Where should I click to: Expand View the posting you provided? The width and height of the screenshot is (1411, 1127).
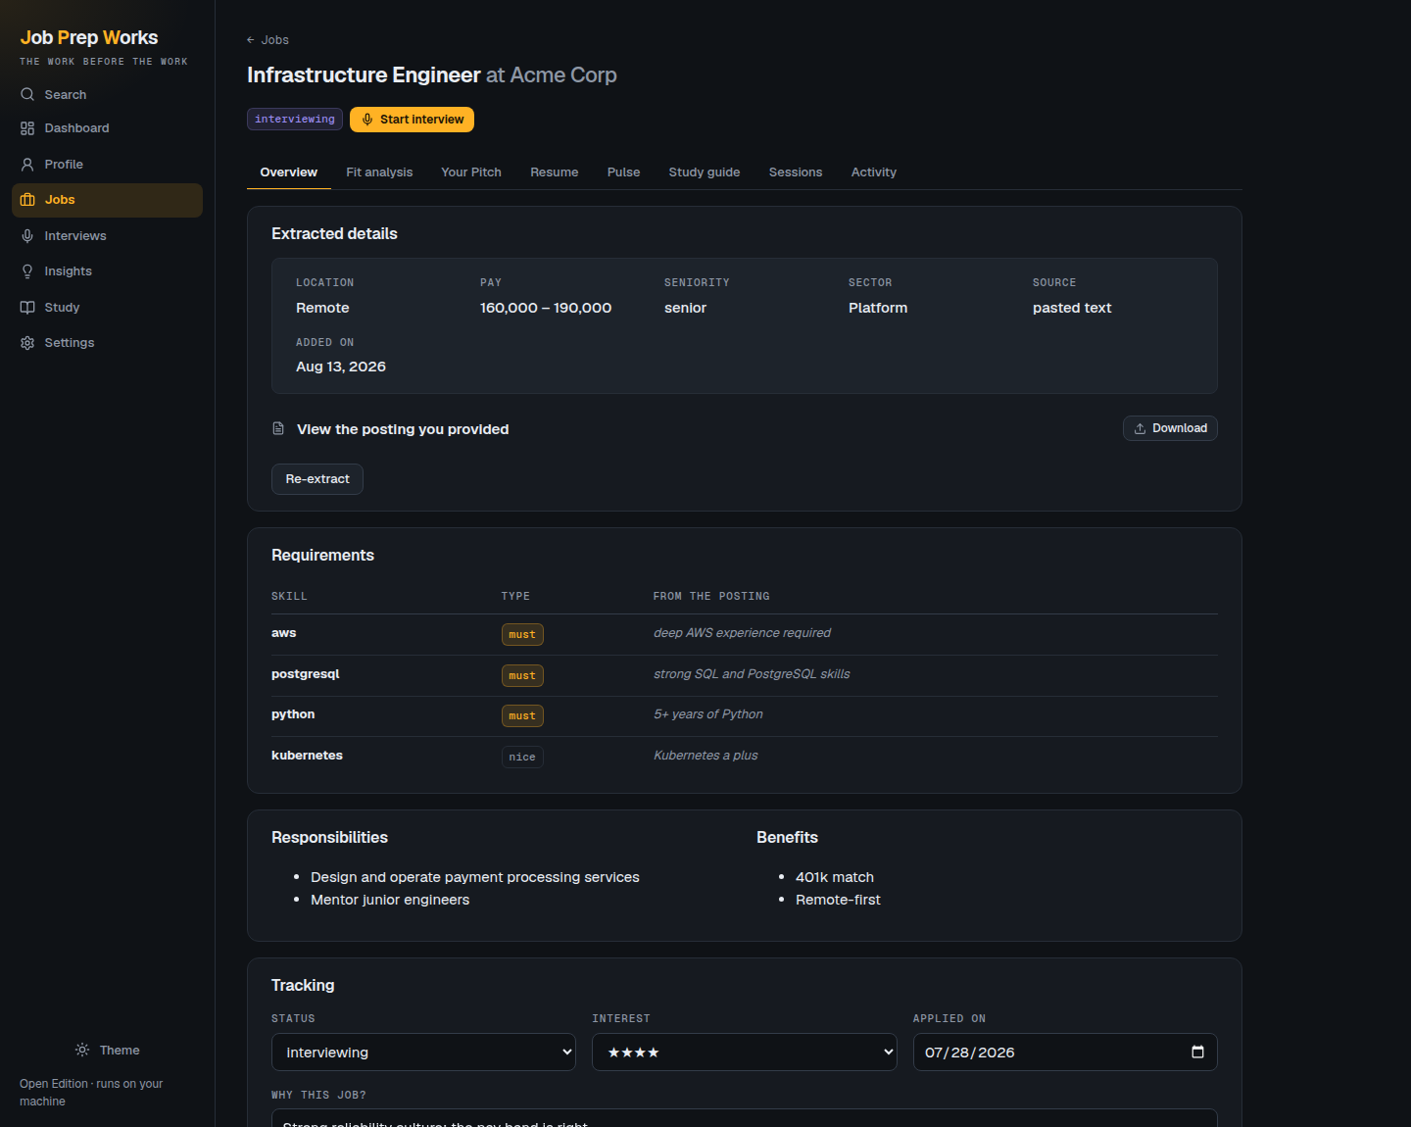point(403,429)
